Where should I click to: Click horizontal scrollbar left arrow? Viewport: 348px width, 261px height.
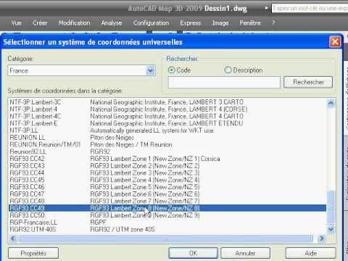[13, 239]
